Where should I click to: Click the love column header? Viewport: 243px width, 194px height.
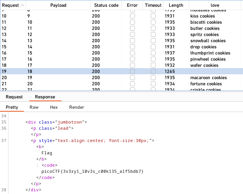click(x=215, y=5)
